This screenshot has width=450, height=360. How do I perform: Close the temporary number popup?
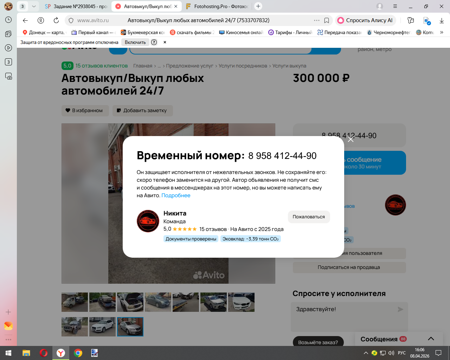pyautogui.click(x=351, y=139)
